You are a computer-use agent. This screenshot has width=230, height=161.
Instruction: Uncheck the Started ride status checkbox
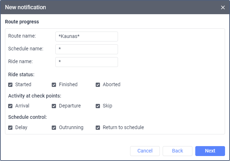(11, 85)
